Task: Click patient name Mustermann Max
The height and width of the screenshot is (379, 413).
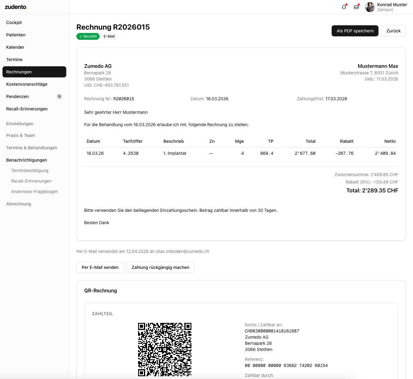Action: (x=378, y=66)
